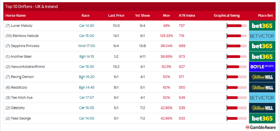This screenshot has height=131, width=280.
Task: Click BetVictor logo for Tee Aitch Aye
Action: click(x=262, y=98)
